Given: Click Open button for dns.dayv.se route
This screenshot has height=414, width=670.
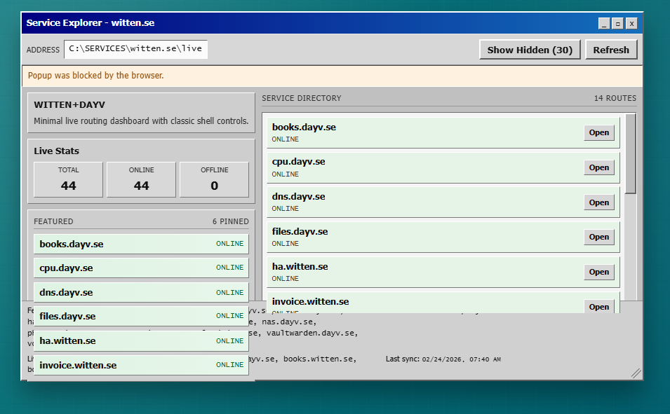Looking at the screenshot, I should (598, 202).
